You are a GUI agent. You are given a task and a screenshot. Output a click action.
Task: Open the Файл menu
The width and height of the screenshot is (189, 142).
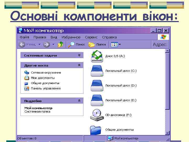24,37
